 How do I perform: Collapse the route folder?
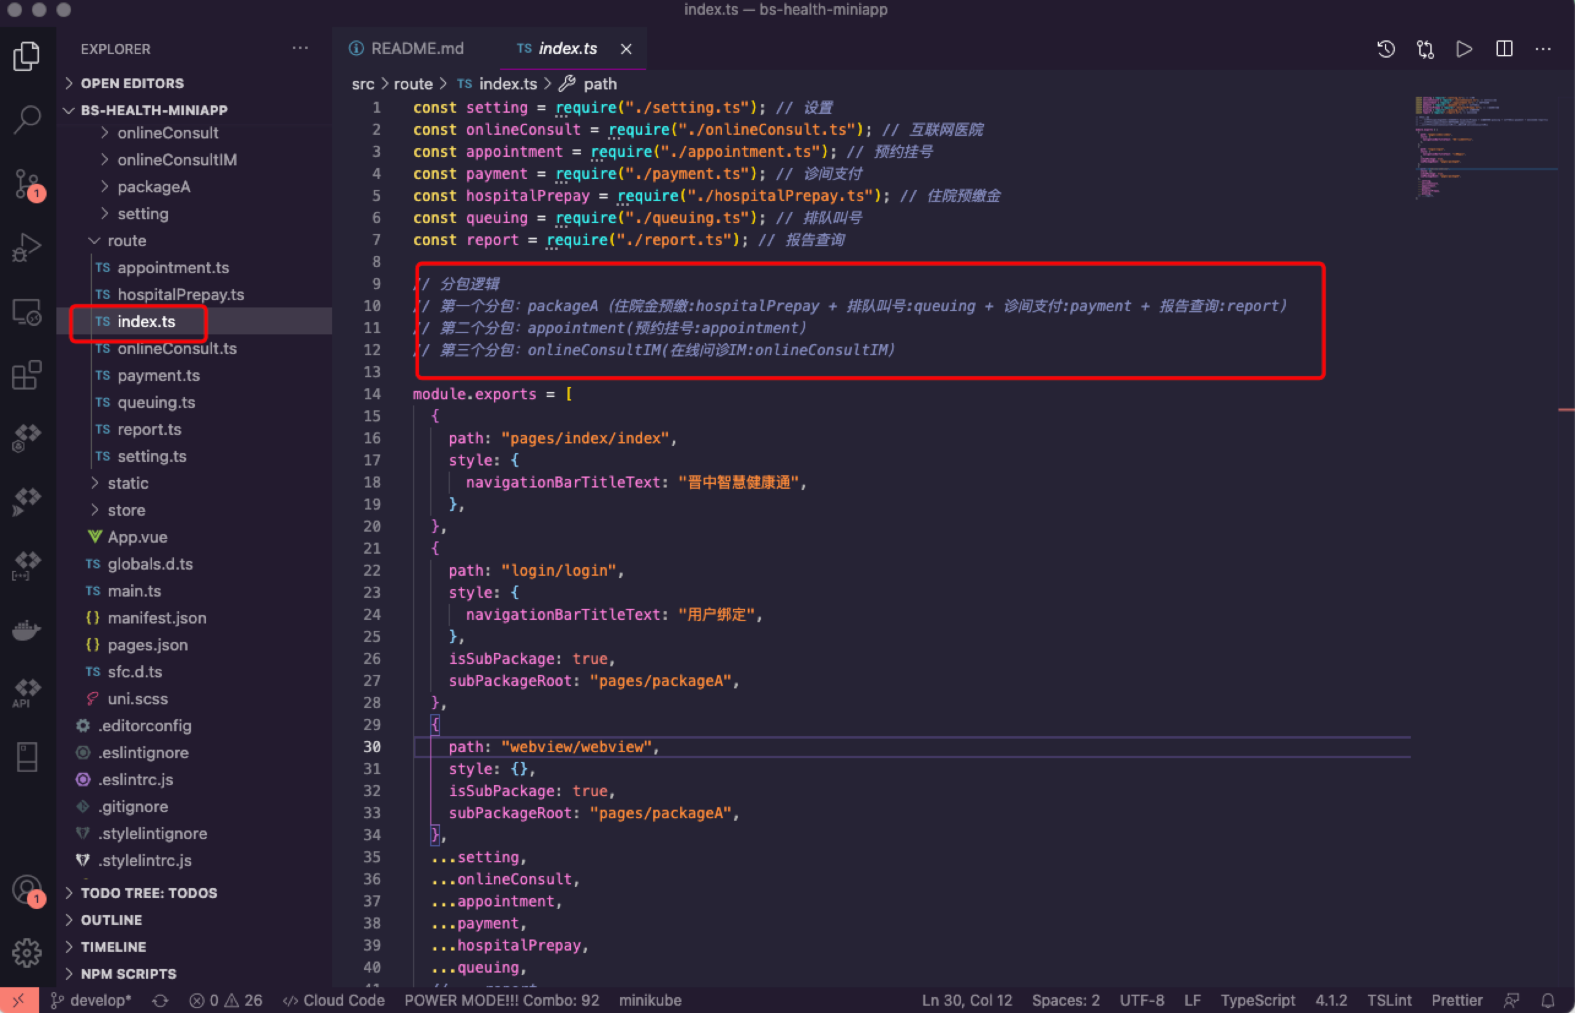pos(126,241)
